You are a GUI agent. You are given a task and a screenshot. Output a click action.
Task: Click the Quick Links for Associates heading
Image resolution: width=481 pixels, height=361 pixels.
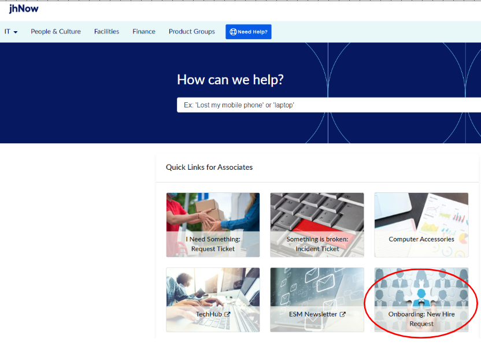pyautogui.click(x=209, y=167)
